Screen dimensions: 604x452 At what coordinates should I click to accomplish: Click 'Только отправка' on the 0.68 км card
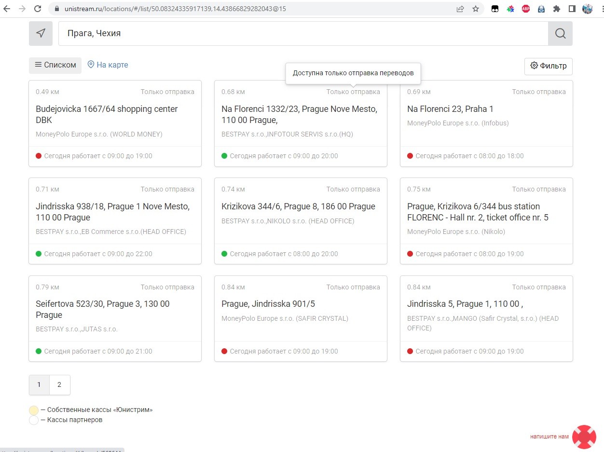point(353,92)
